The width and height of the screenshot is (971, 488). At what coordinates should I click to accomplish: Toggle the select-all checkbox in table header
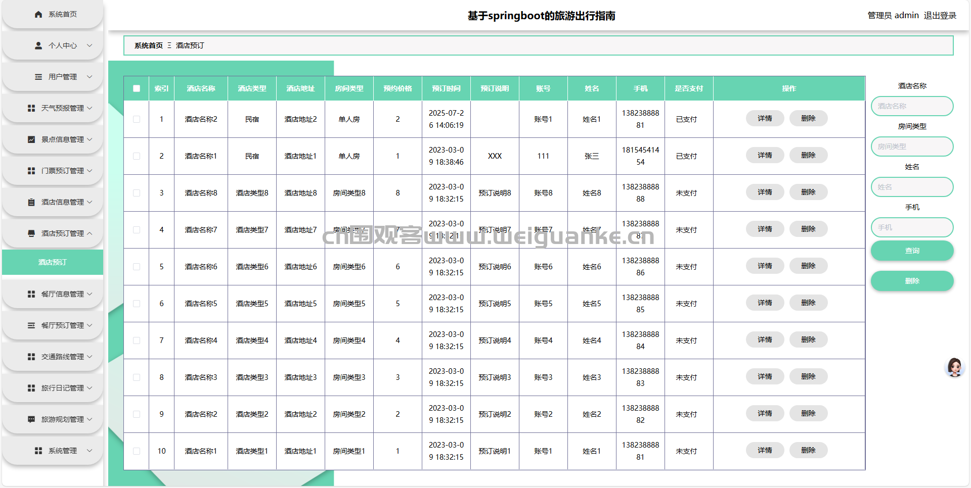tap(137, 88)
